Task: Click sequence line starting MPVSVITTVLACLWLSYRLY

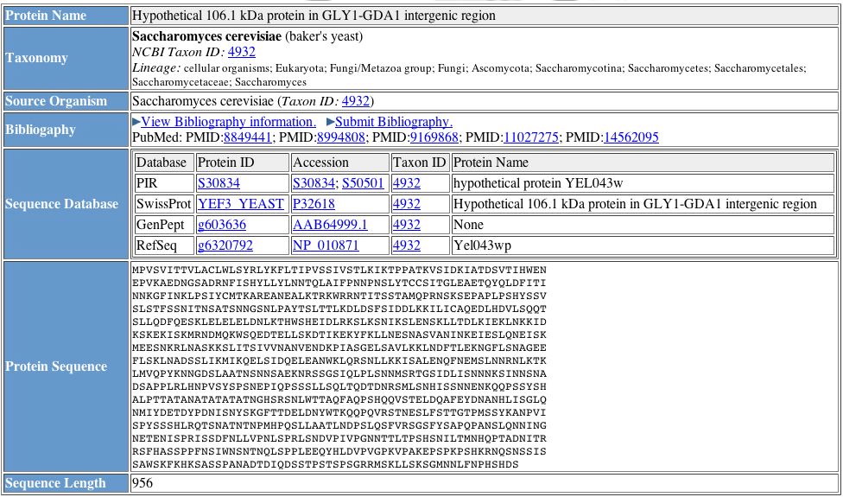Action: click(339, 270)
